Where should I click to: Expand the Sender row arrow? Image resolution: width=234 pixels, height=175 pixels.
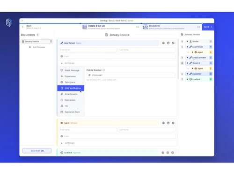pyautogui.click(x=187, y=42)
